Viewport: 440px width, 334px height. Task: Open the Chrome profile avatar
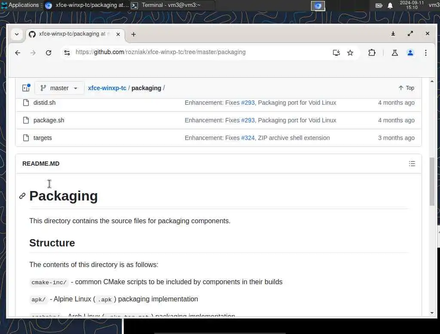(x=410, y=53)
